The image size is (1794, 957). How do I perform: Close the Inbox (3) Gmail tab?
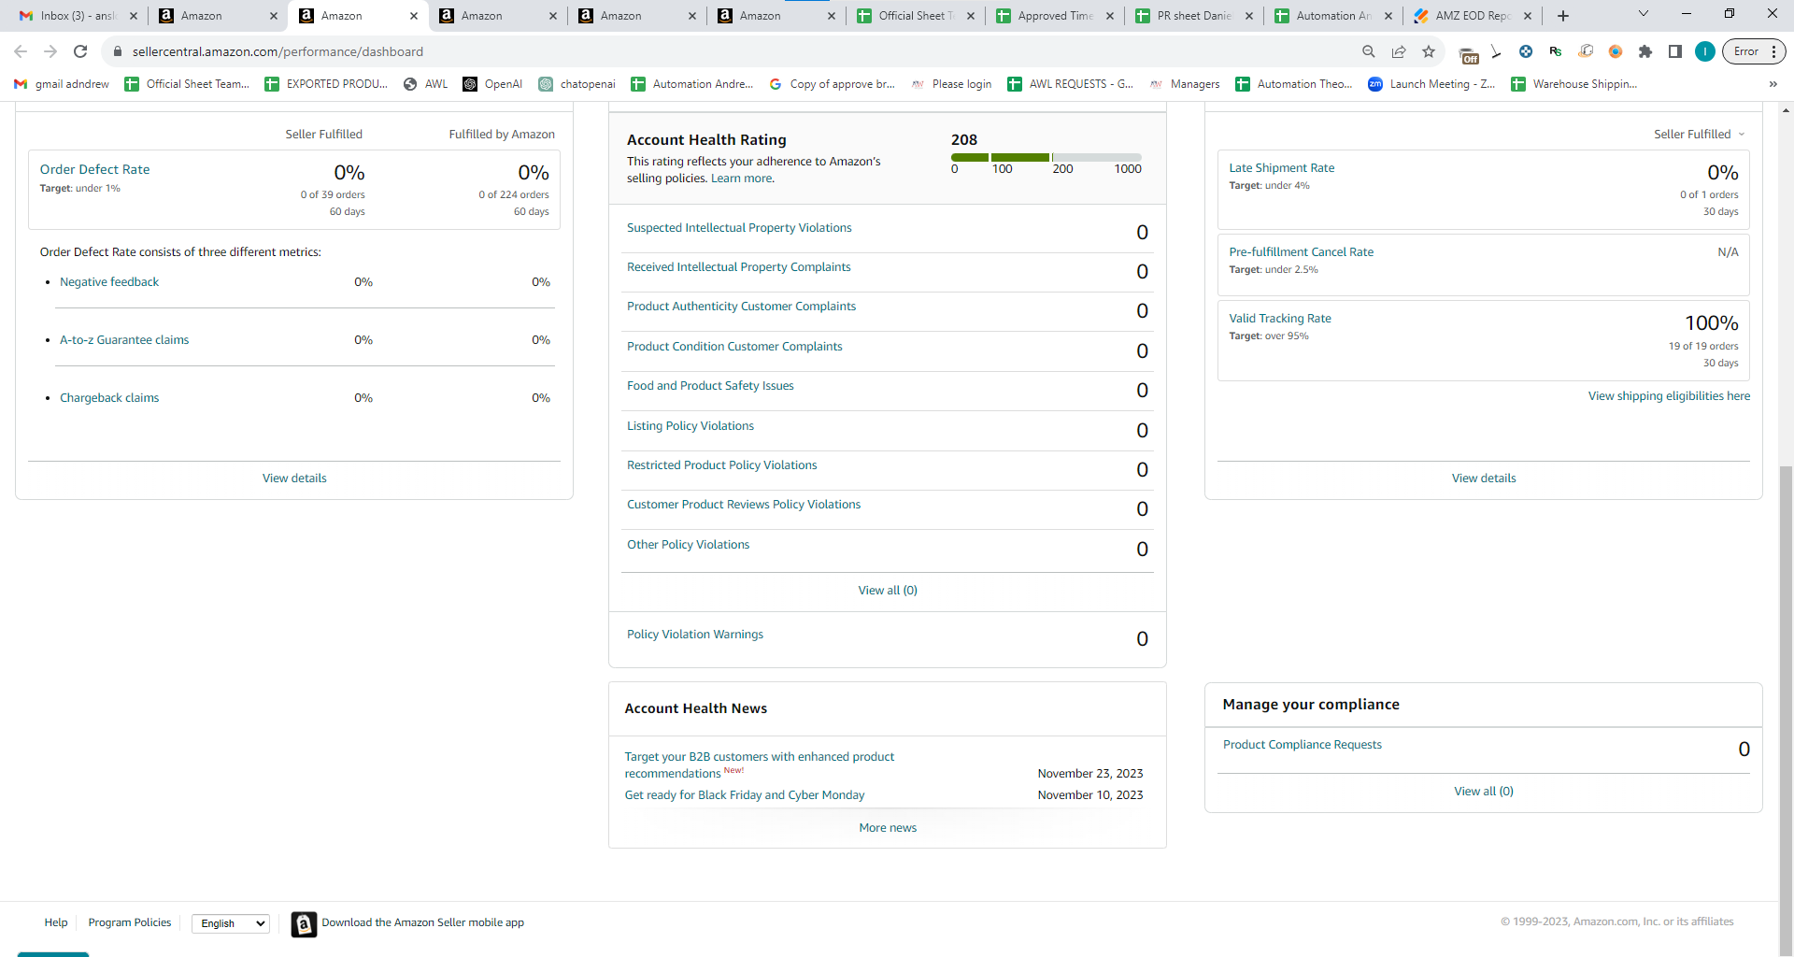134,16
